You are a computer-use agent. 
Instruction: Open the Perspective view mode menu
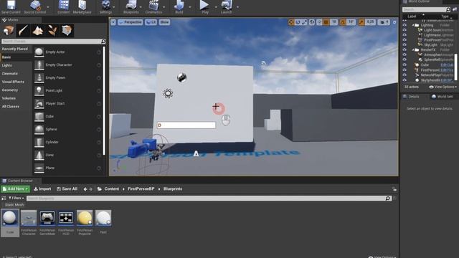click(131, 22)
